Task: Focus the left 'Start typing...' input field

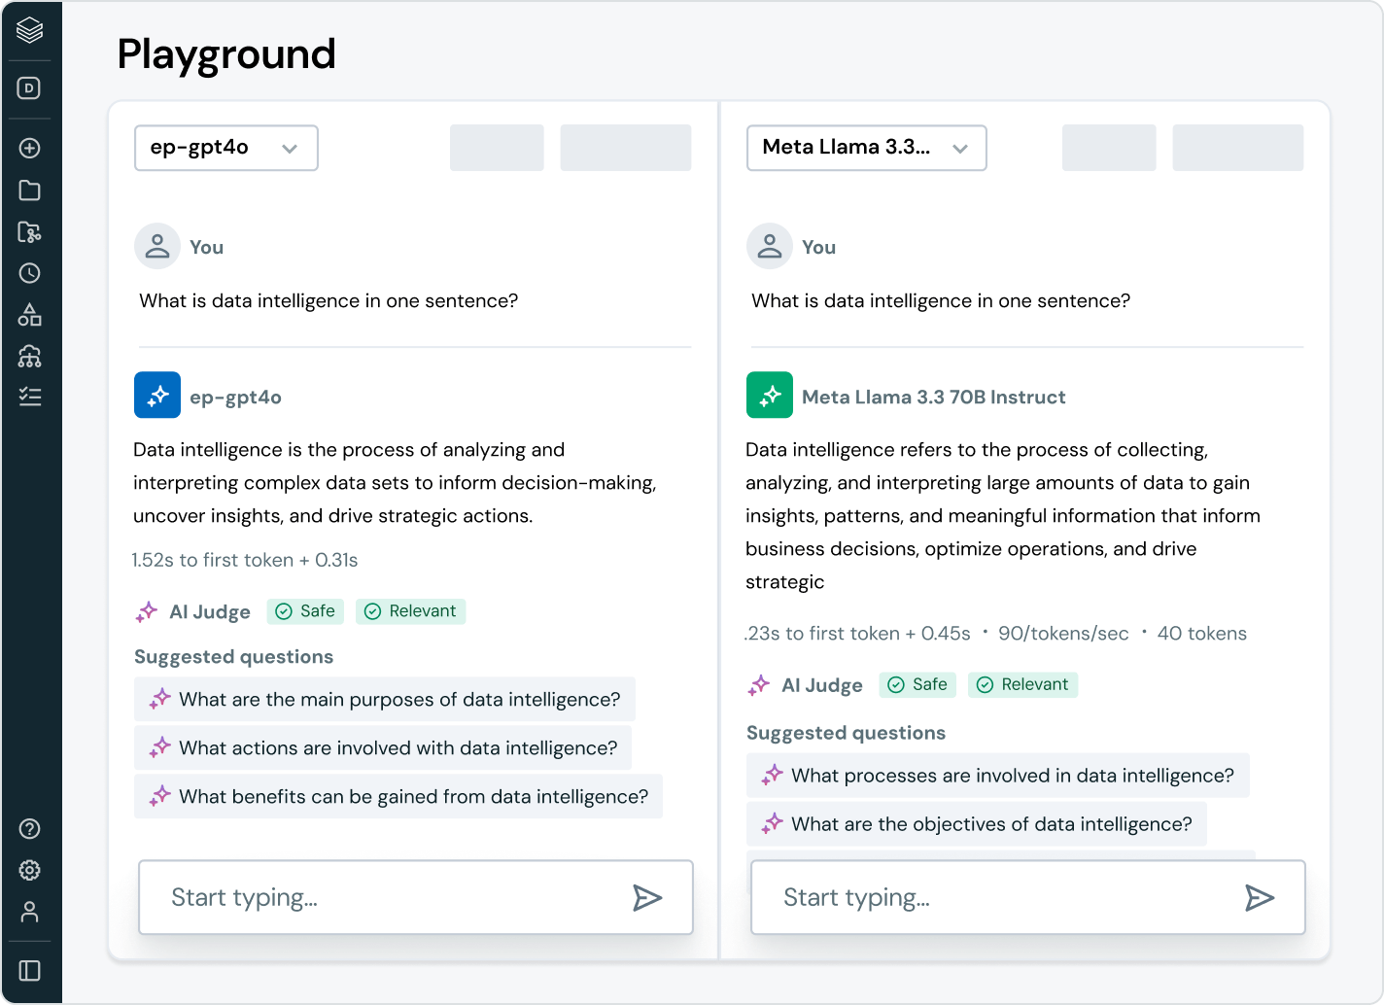Action: pyautogui.click(x=389, y=897)
